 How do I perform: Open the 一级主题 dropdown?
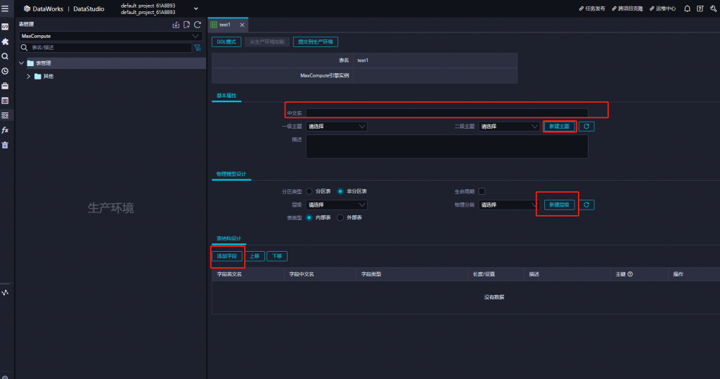click(x=336, y=127)
